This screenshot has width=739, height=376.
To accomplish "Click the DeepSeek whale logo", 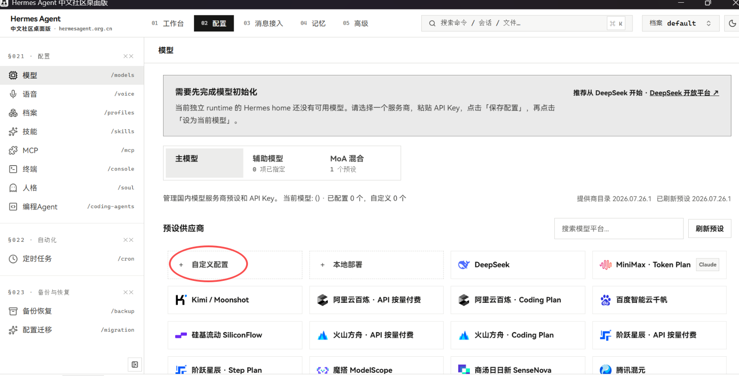I will [x=464, y=265].
